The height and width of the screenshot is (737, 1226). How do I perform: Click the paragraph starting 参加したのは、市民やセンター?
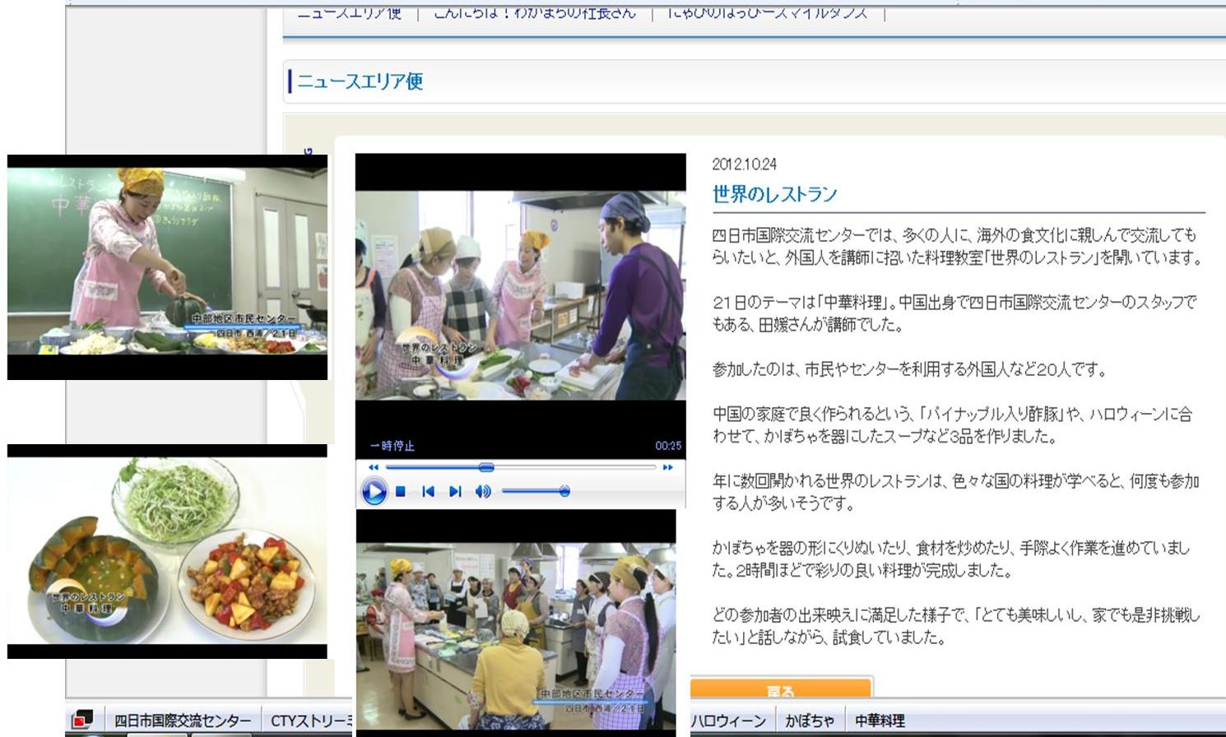click(x=909, y=369)
